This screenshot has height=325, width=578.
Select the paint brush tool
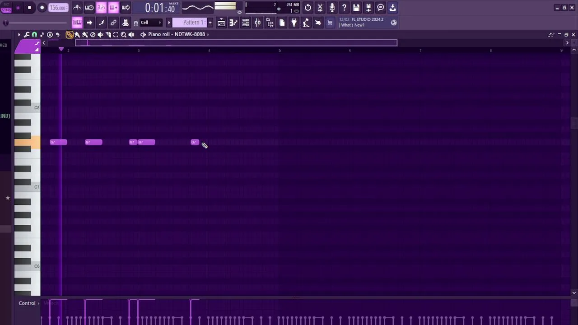tap(77, 34)
